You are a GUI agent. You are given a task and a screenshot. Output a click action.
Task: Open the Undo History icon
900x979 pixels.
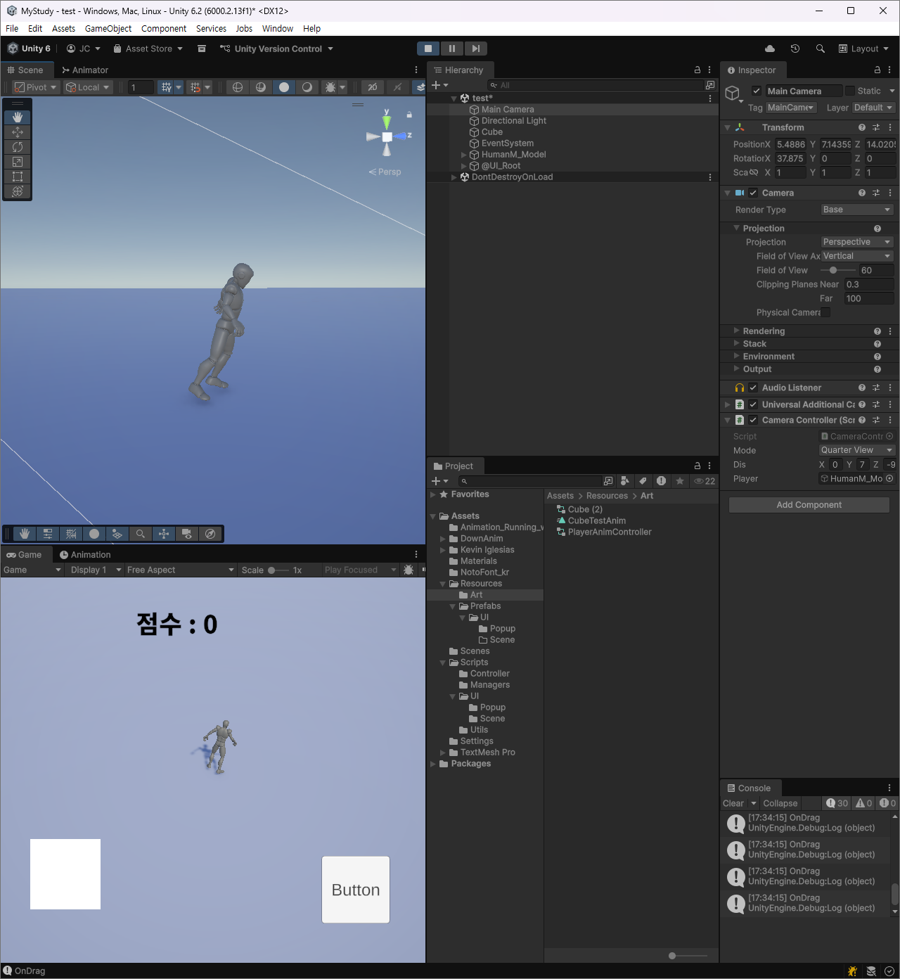coord(795,49)
